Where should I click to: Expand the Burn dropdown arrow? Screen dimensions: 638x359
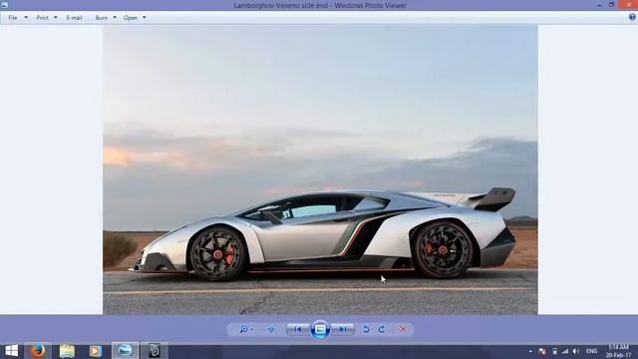pyautogui.click(x=115, y=18)
